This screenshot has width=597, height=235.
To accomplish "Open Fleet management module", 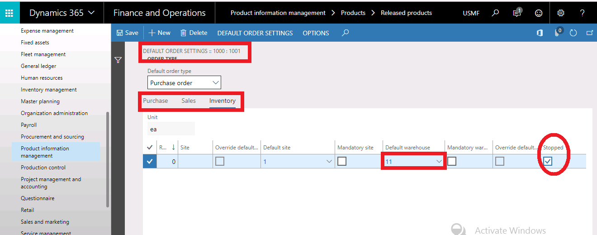I will pos(43,54).
